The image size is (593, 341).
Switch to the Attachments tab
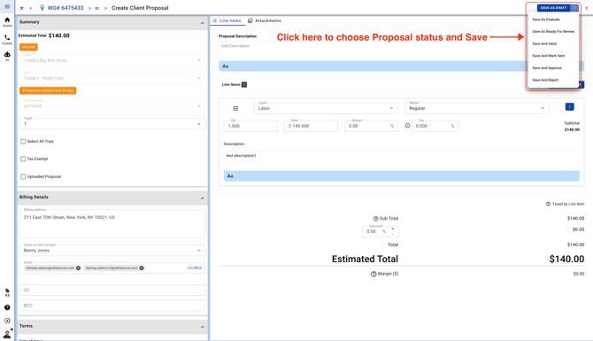pyautogui.click(x=265, y=20)
